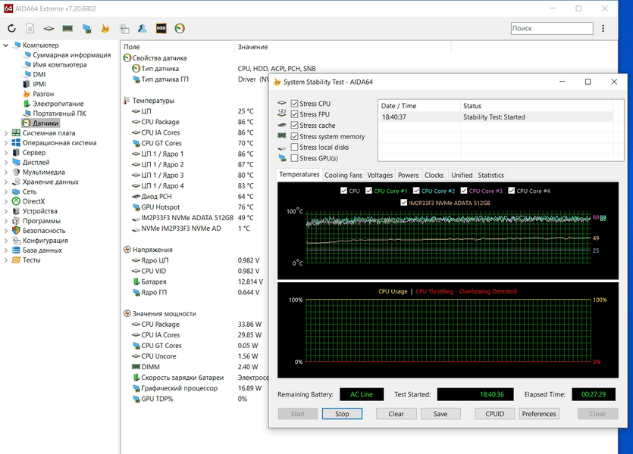Open the stability test flame toolbar icon
Screen dimensions: 633x454
point(105,28)
